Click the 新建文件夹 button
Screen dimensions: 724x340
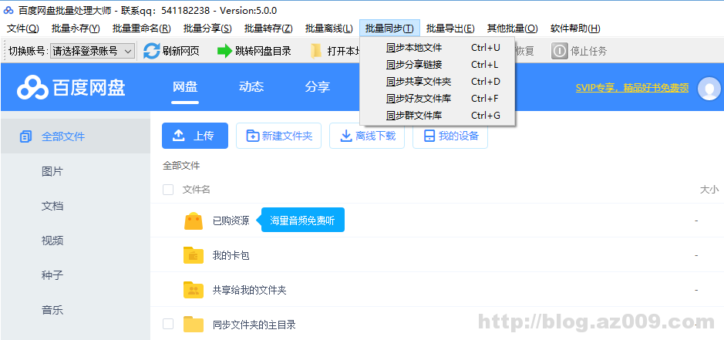click(x=278, y=136)
